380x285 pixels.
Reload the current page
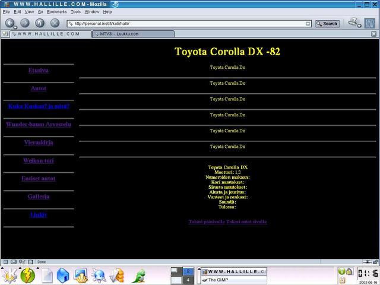click(x=40, y=23)
